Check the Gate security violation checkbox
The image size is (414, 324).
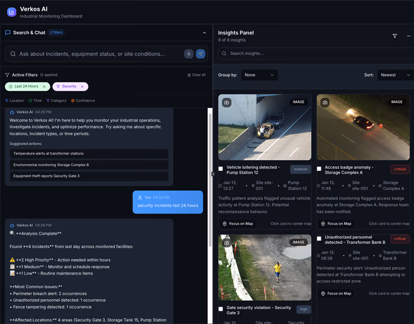(x=221, y=309)
